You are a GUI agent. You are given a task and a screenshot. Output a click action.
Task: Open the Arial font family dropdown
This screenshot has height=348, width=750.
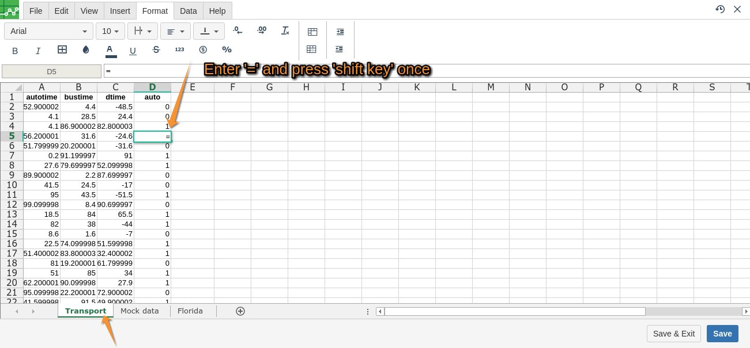[x=48, y=31]
